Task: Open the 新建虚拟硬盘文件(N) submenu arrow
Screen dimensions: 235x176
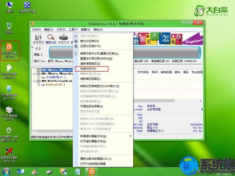Action: tap(130, 136)
